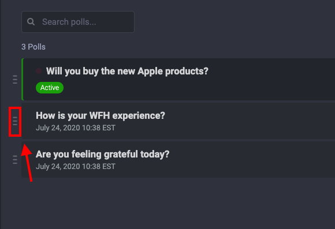The height and width of the screenshot is (229, 335).
Task: Select the reorder handle next to WFH experience poll
Action: [15, 121]
